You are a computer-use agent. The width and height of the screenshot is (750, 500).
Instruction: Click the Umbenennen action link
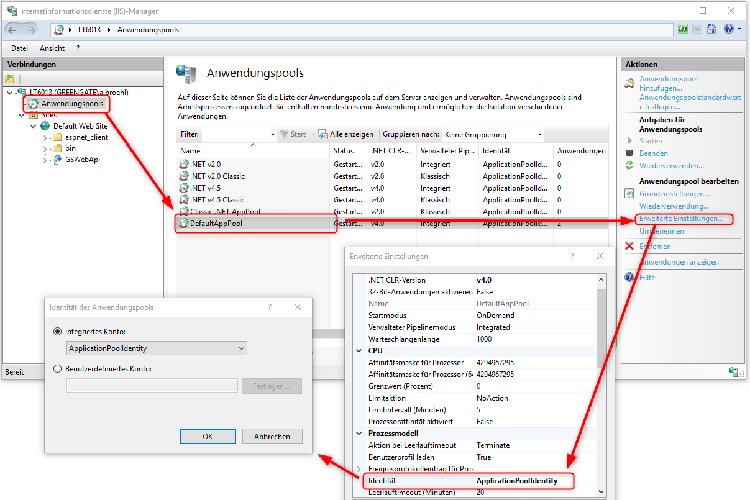(662, 231)
